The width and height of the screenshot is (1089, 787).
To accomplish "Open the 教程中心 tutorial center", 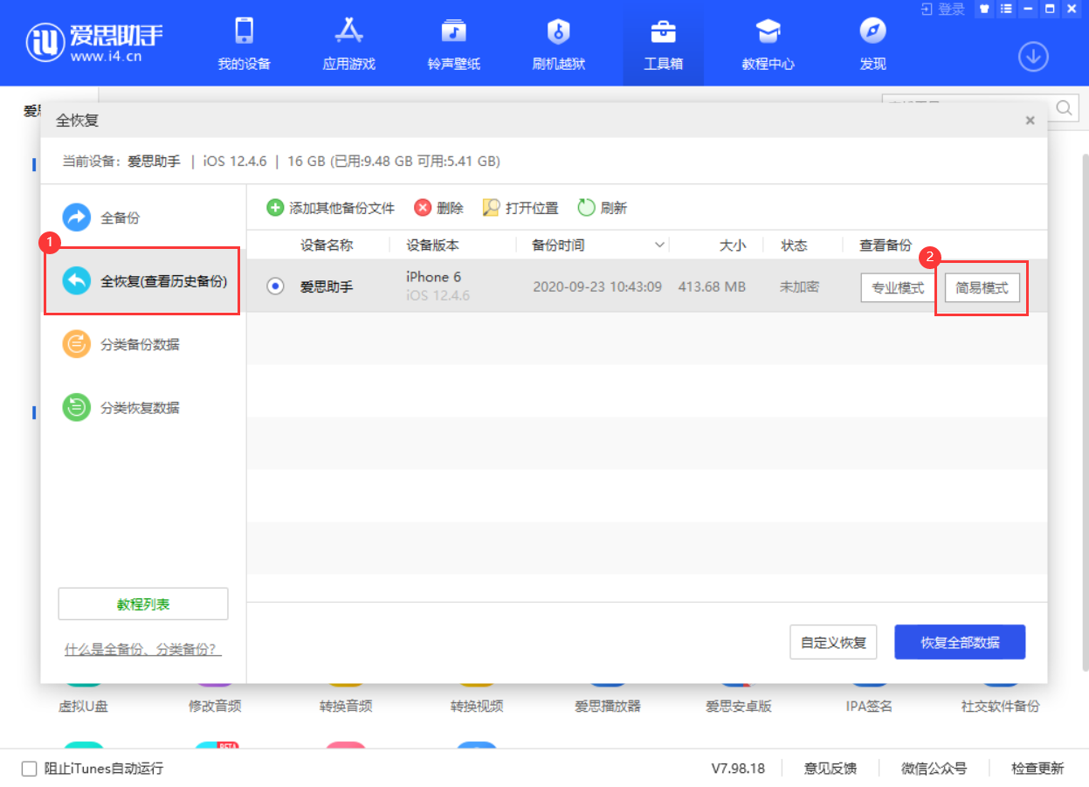I will coord(767,42).
